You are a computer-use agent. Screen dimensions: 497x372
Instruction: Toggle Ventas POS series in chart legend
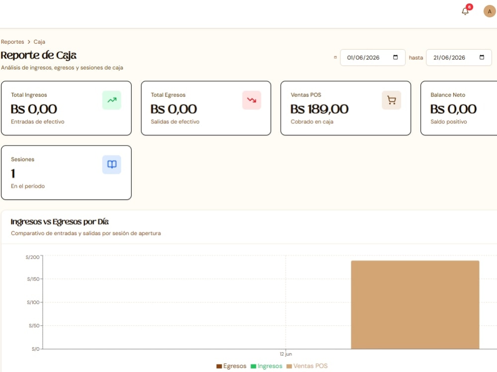307,366
